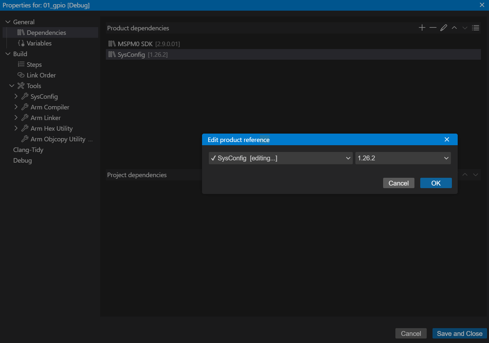Viewport: 489px width, 343px height.
Task: Open the Link Order settings page
Action: [x=41, y=75]
